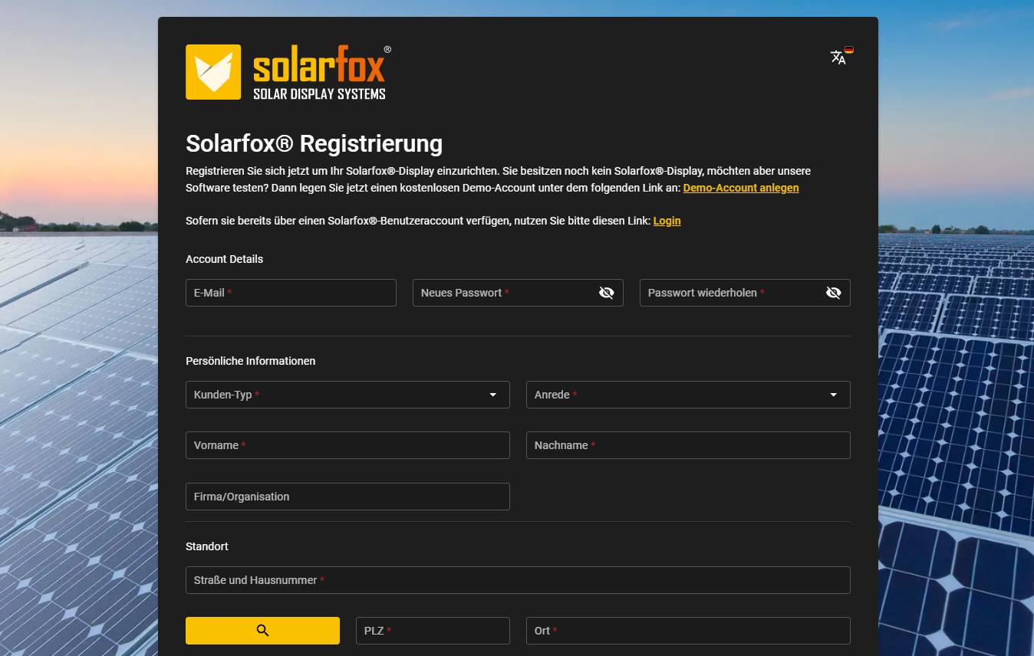The width and height of the screenshot is (1034, 656).
Task: Click the Vorname input field
Action: [x=347, y=445]
